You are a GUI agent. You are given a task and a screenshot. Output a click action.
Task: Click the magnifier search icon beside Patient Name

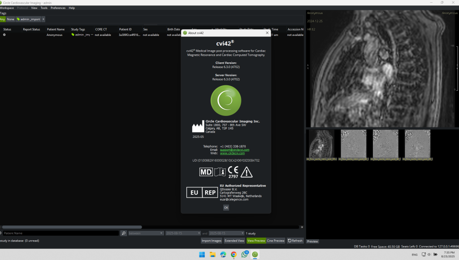(x=124, y=234)
